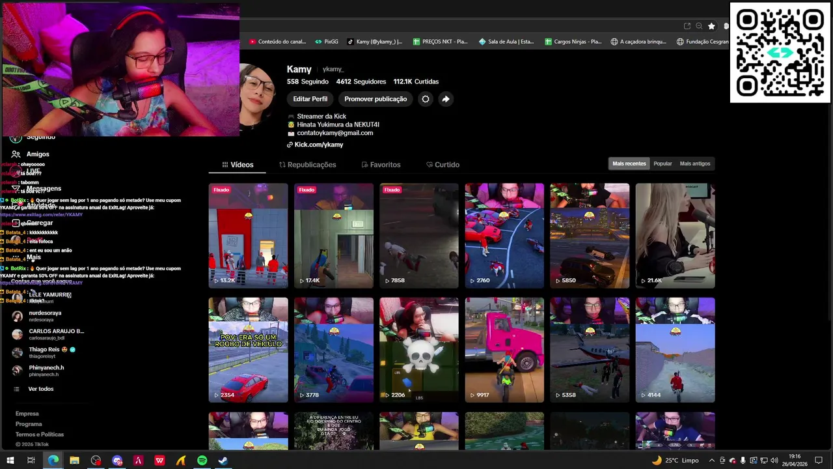Open the Cargos Ninjas bookmark
The width and height of the screenshot is (833, 469).
click(x=573, y=42)
